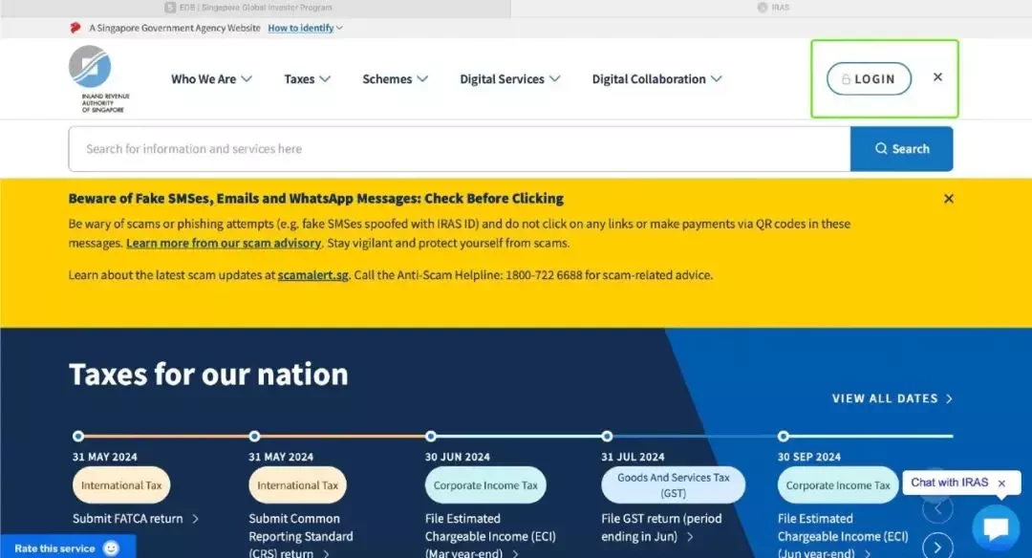
Task: Click the Corporate Income Tax tag under 30 SEP 2024
Action: (838, 485)
